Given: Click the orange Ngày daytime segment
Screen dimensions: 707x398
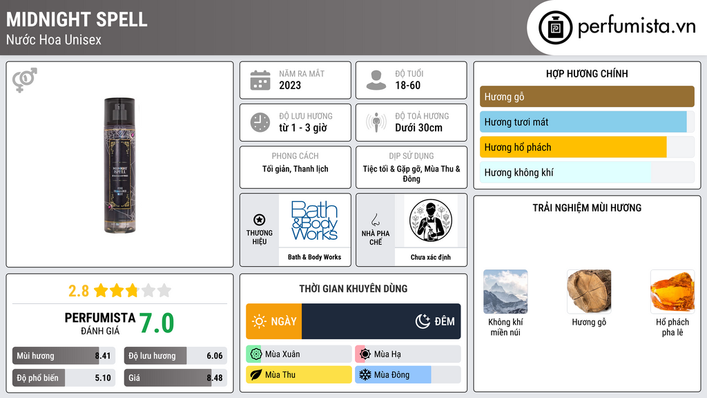Looking at the screenshot, I should (273, 321).
